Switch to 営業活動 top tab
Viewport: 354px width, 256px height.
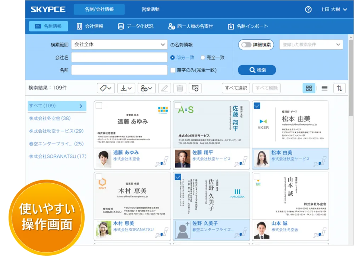150,10
